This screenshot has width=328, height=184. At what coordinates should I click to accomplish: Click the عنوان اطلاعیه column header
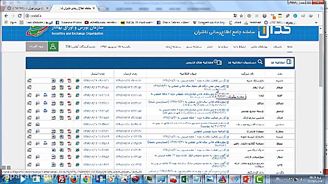[188, 74]
